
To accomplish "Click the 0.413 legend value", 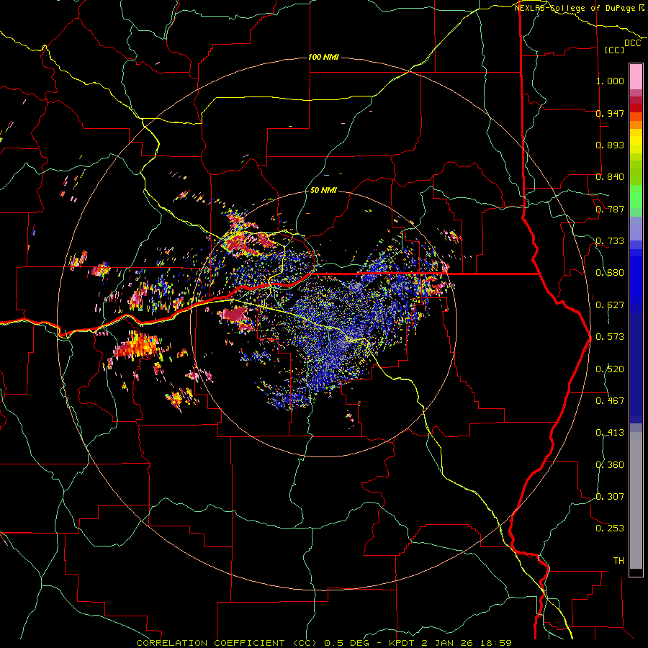I will click(x=610, y=433).
